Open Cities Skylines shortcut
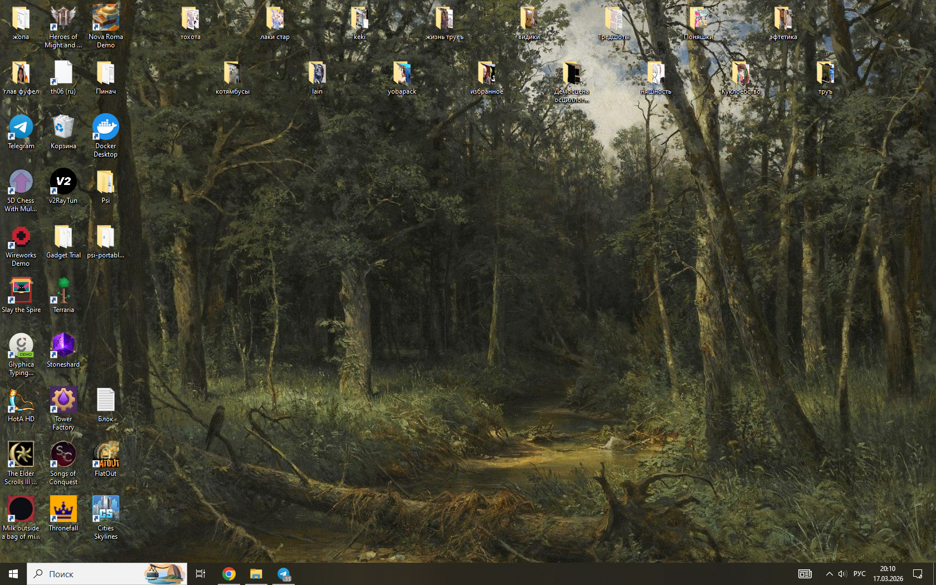This screenshot has width=936, height=585. (106, 518)
